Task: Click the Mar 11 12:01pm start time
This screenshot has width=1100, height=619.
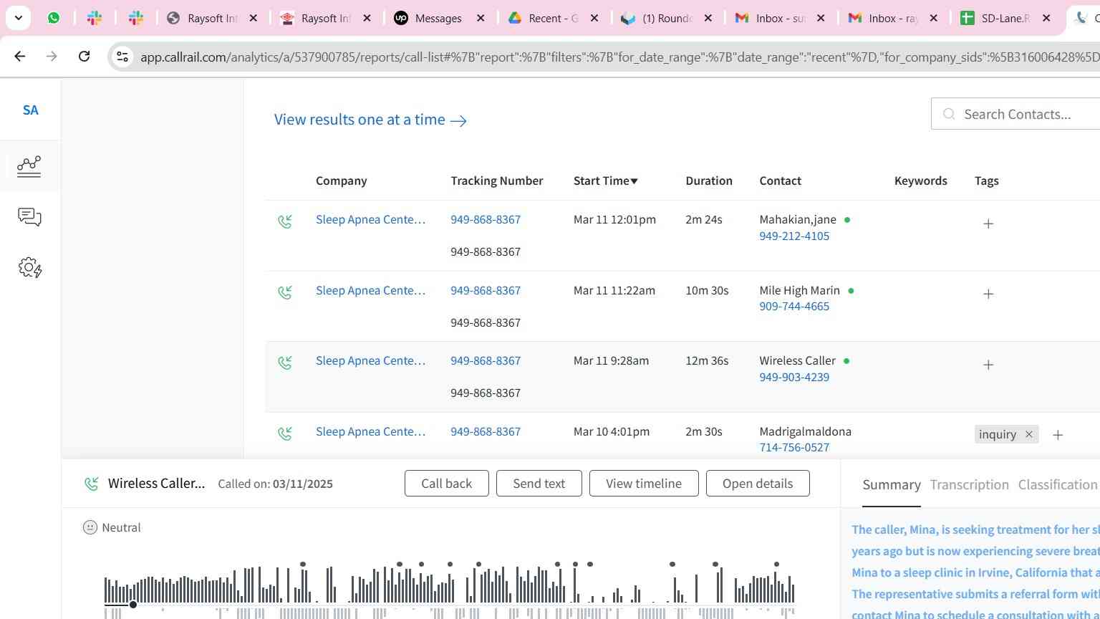Action: point(614,219)
